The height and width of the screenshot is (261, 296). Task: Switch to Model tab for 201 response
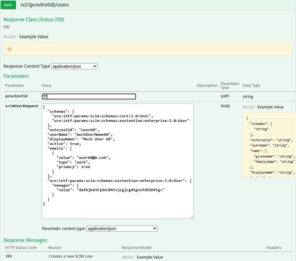click(x=128, y=257)
